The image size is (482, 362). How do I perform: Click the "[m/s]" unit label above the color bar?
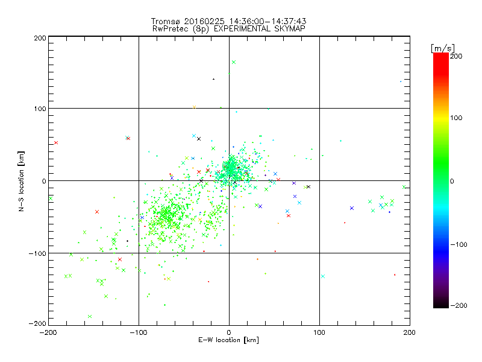443,48
